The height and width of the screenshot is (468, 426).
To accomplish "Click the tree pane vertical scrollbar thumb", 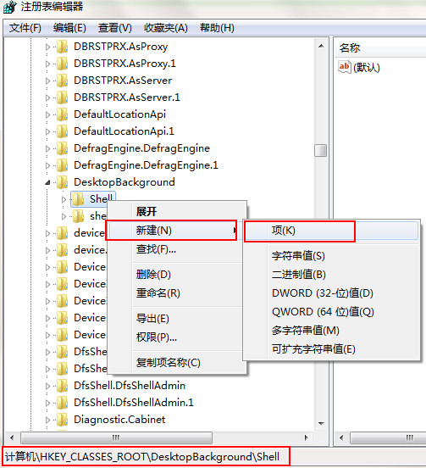I will tap(320, 150).
